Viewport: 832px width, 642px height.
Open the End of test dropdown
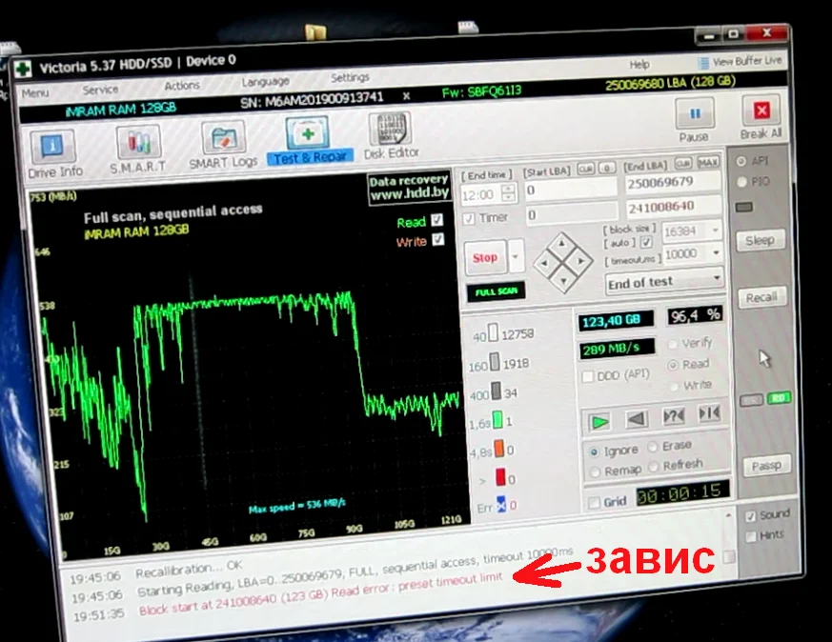tap(717, 277)
